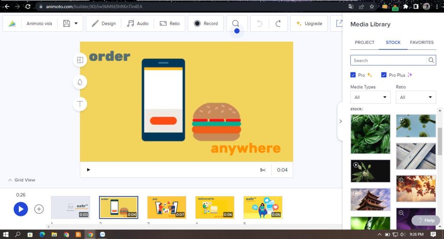Change the video Ratio

click(170, 23)
